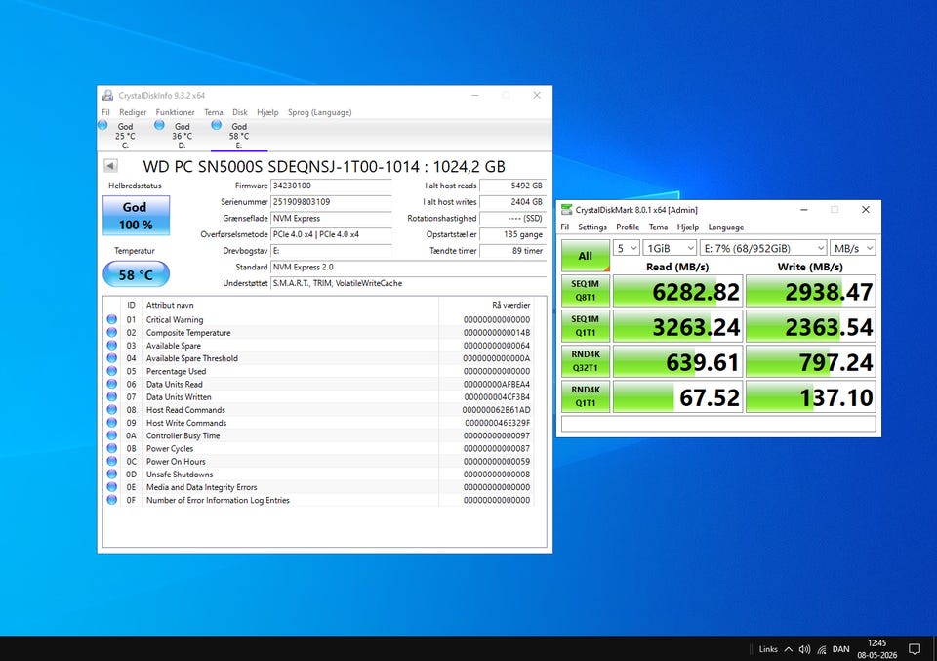The height and width of the screenshot is (661, 937).
Task: Click status orb for Error Information Log Entries
Action: tap(111, 500)
